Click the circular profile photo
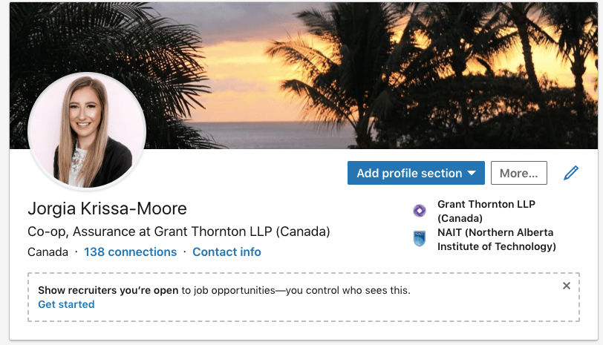603x345 pixels. click(x=87, y=131)
